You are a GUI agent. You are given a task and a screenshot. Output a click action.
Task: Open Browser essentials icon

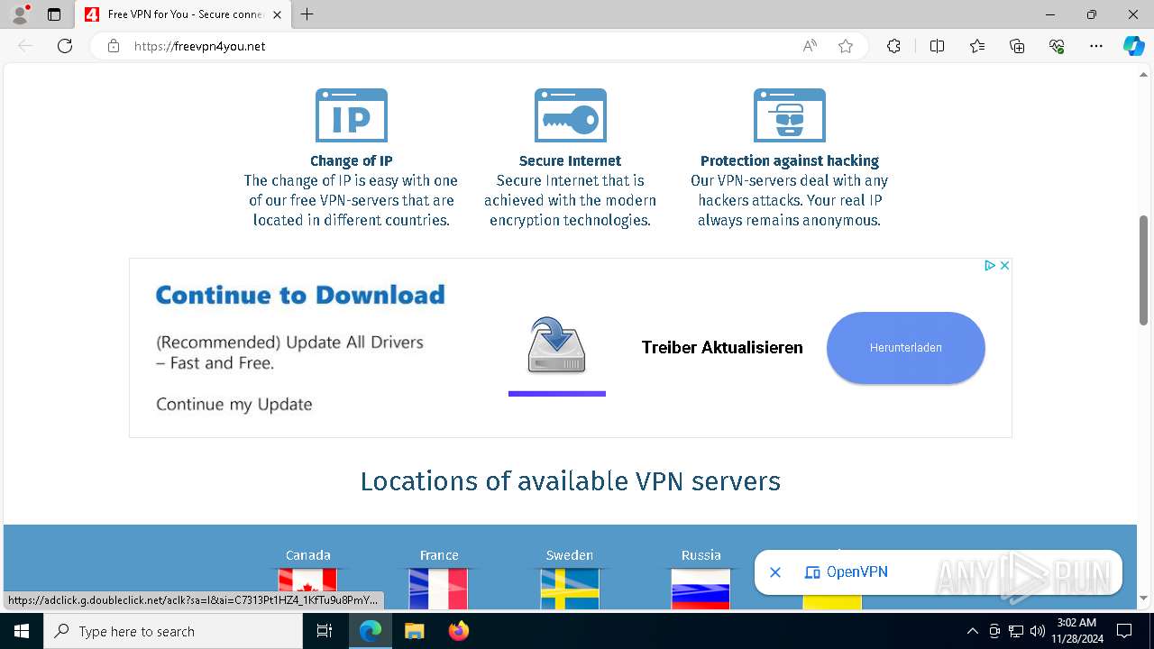(x=1057, y=46)
